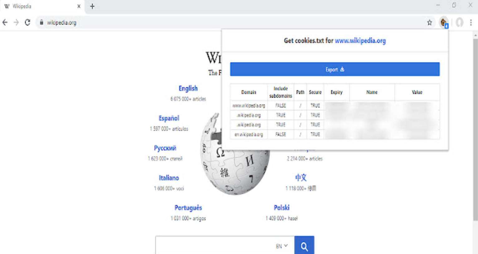Maximize the Chrome window
This screenshot has height=254, width=478.
(454, 5)
